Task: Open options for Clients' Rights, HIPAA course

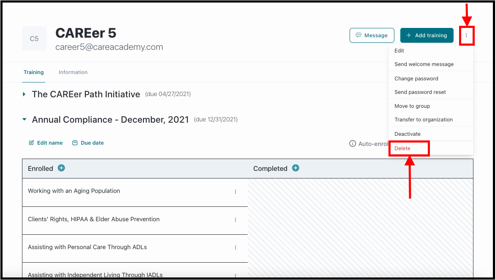Action: click(x=235, y=220)
